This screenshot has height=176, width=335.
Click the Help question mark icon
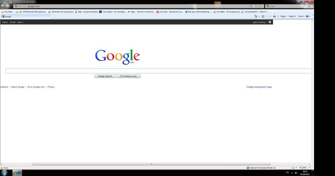[307, 16]
